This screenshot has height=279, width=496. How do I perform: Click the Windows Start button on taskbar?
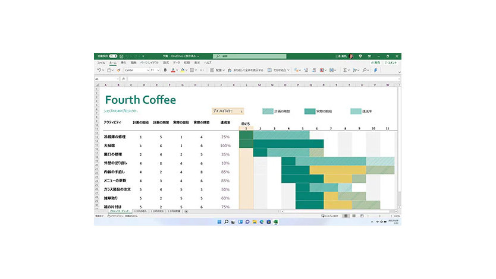coord(219,222)
